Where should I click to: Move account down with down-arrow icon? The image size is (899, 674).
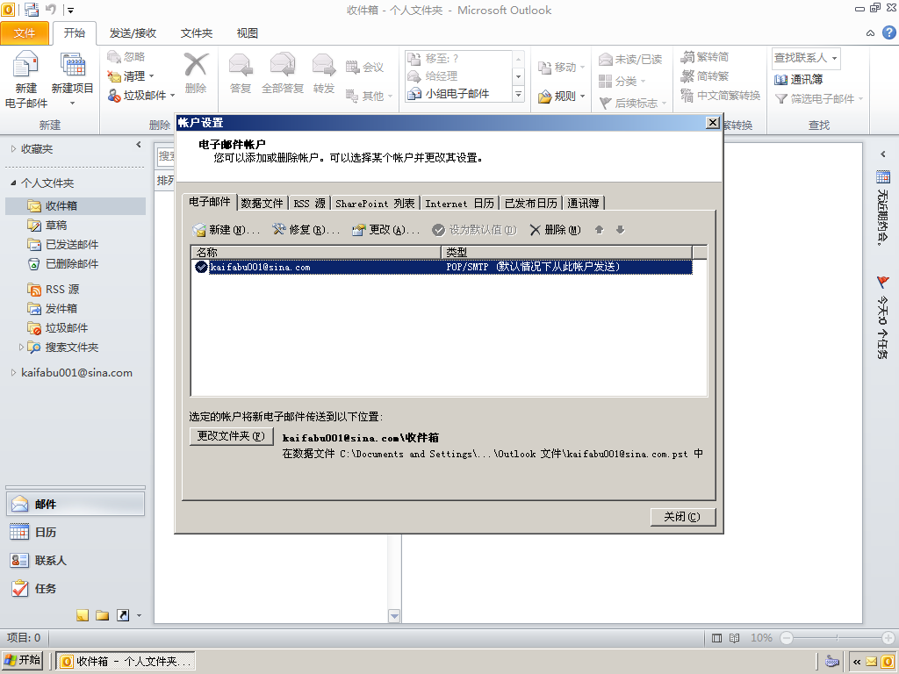coord(620,230)
